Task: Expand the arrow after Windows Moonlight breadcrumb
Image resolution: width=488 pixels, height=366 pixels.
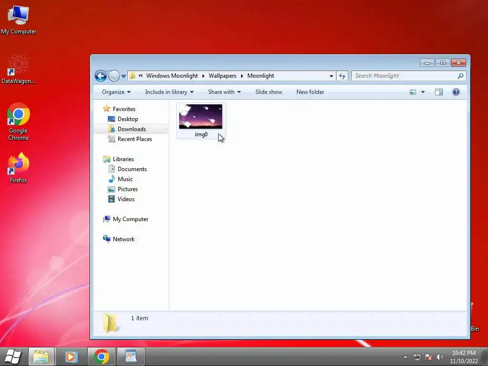Action: pos(203,76)
